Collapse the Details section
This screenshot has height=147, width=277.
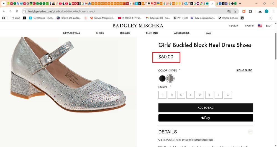click(250, 132)
